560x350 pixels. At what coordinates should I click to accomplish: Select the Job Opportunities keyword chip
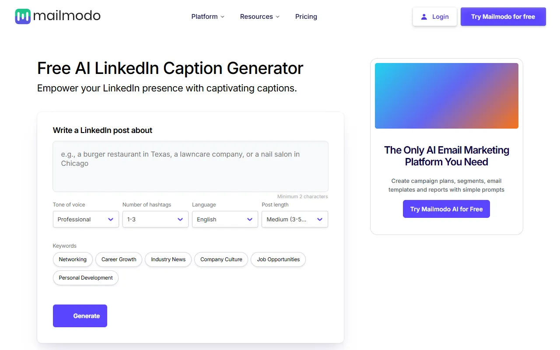coord(278,259)
